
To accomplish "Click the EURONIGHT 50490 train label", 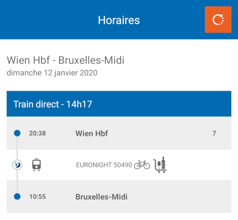I will click(x=104, y=165).
